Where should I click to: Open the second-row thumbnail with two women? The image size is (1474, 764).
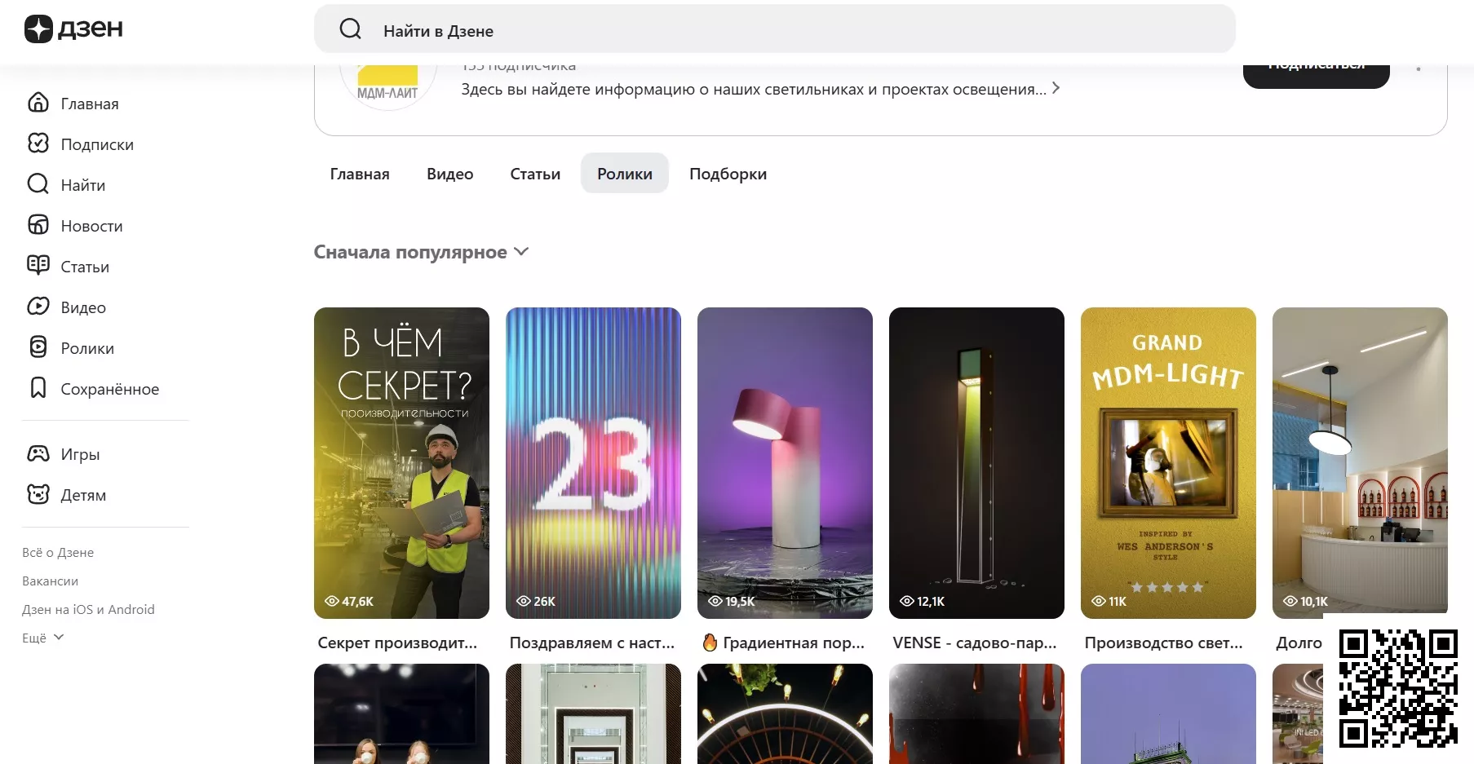401,713
